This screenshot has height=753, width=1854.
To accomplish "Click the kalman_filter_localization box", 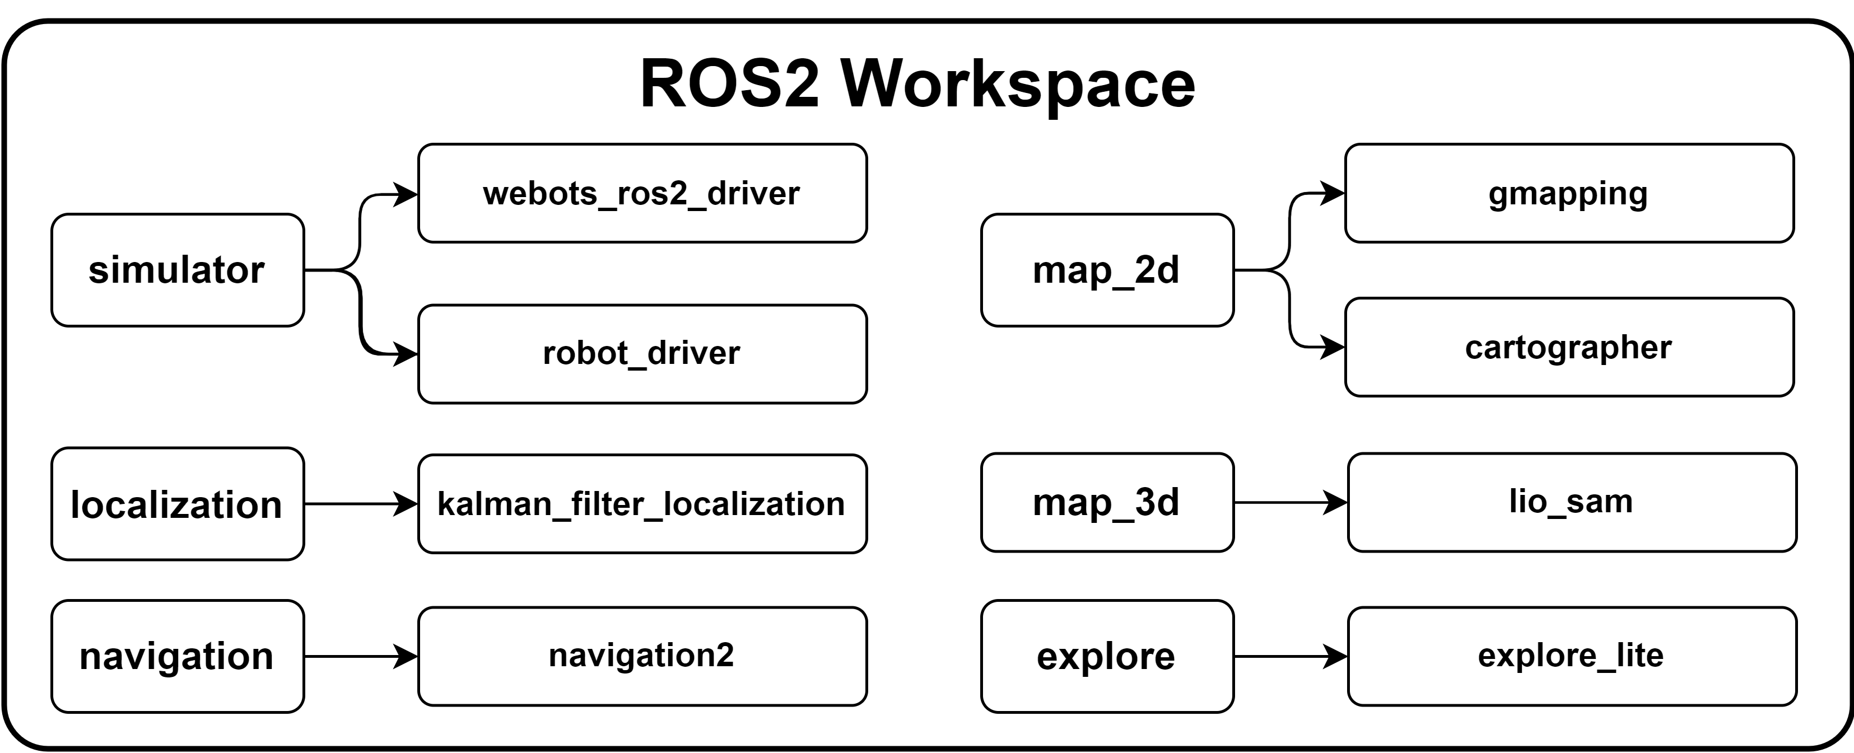I will [642, 504].
